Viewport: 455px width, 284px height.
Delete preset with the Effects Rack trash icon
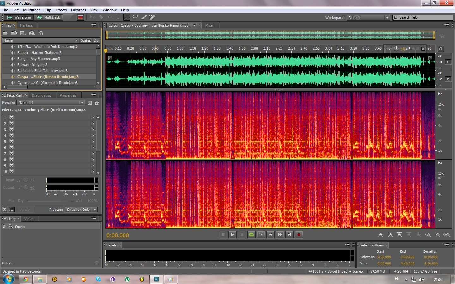[97, 103]
